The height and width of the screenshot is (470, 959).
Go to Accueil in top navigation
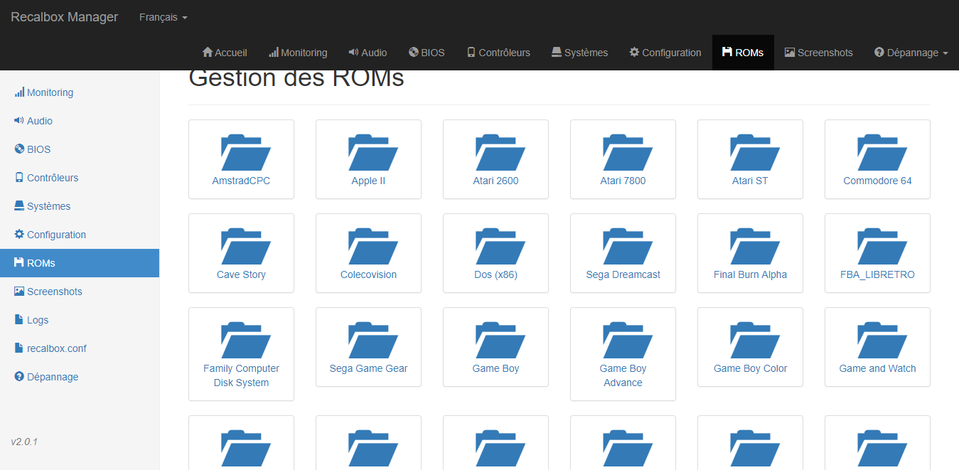225,53
